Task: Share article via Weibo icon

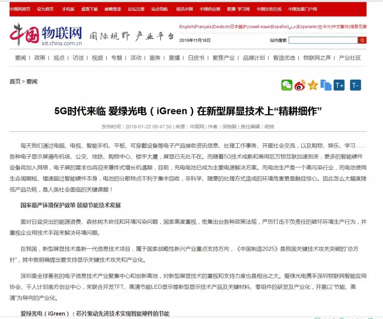Action: pyautogui.click(x=300, y=85)
